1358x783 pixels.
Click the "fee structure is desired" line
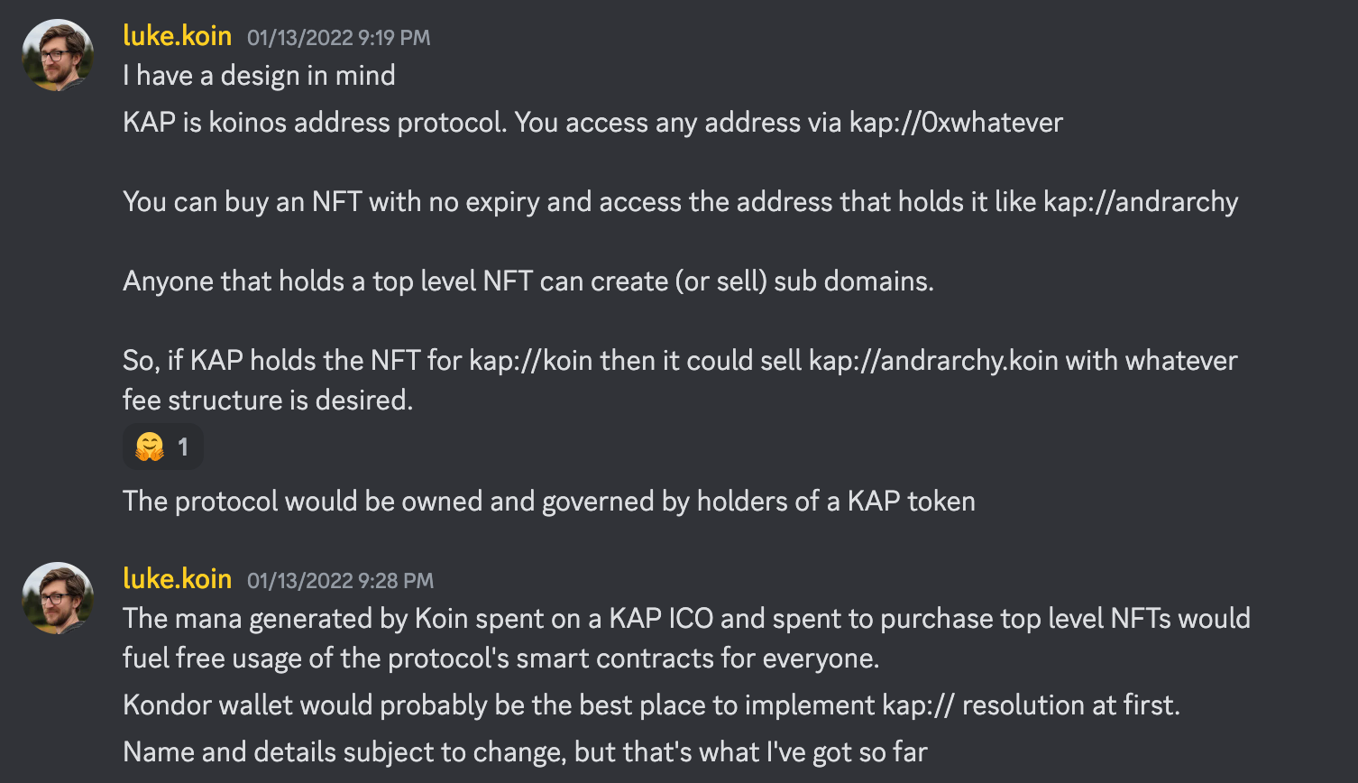point(268,401)
